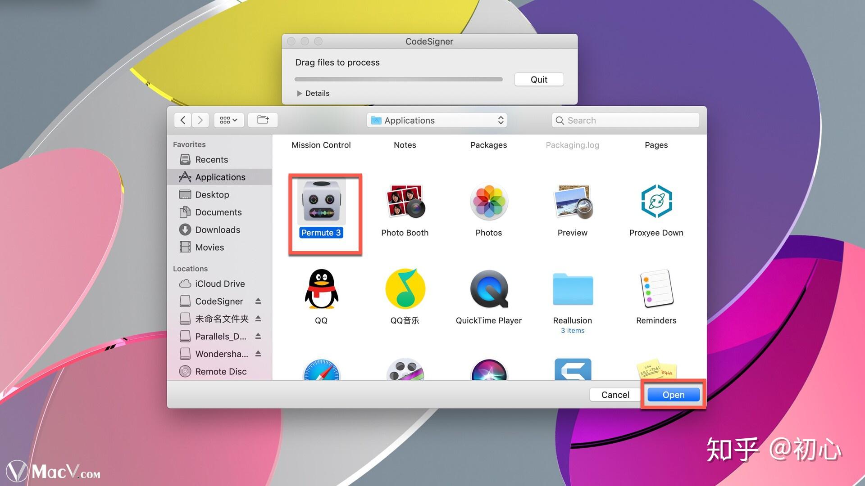Select the Preview app icon

point(572,202)
